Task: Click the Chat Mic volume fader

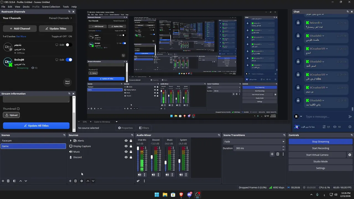Action: [138, 148]
